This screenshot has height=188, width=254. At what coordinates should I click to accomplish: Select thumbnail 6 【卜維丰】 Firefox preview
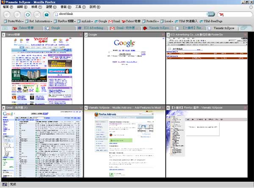207,144
